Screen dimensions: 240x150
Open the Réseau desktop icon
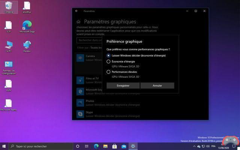[27, 46]
